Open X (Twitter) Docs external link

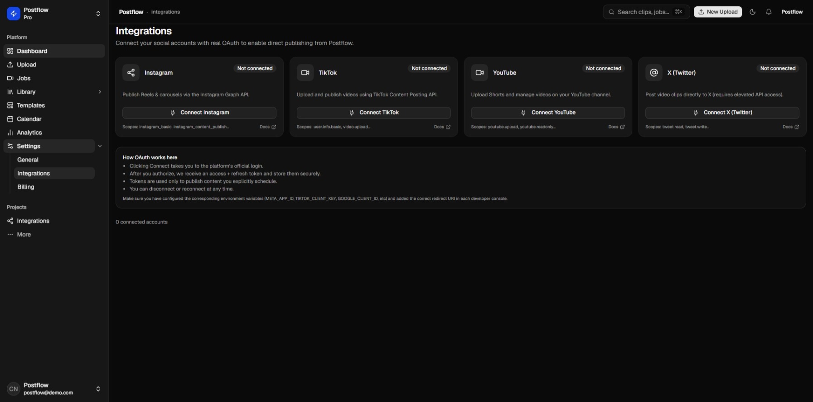[x=791, y=127]
